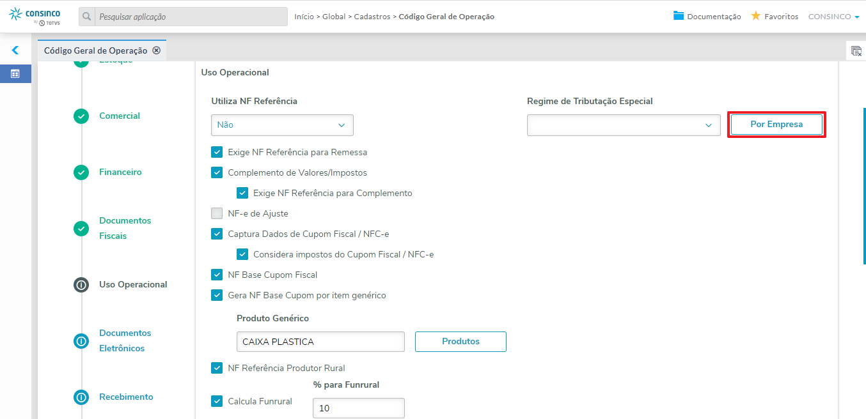
Task: Open the CONSINCO user menu
Action: (x=833, y=17)
